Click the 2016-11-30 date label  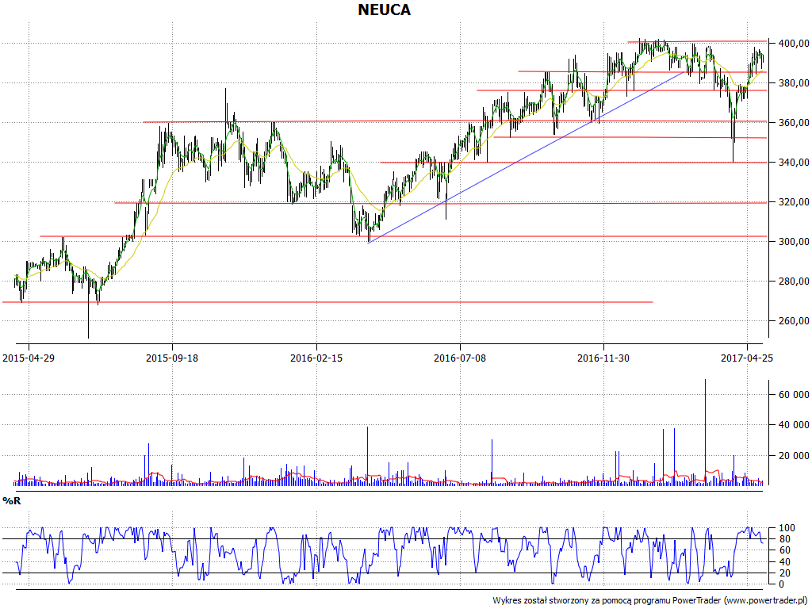[603, 358]
